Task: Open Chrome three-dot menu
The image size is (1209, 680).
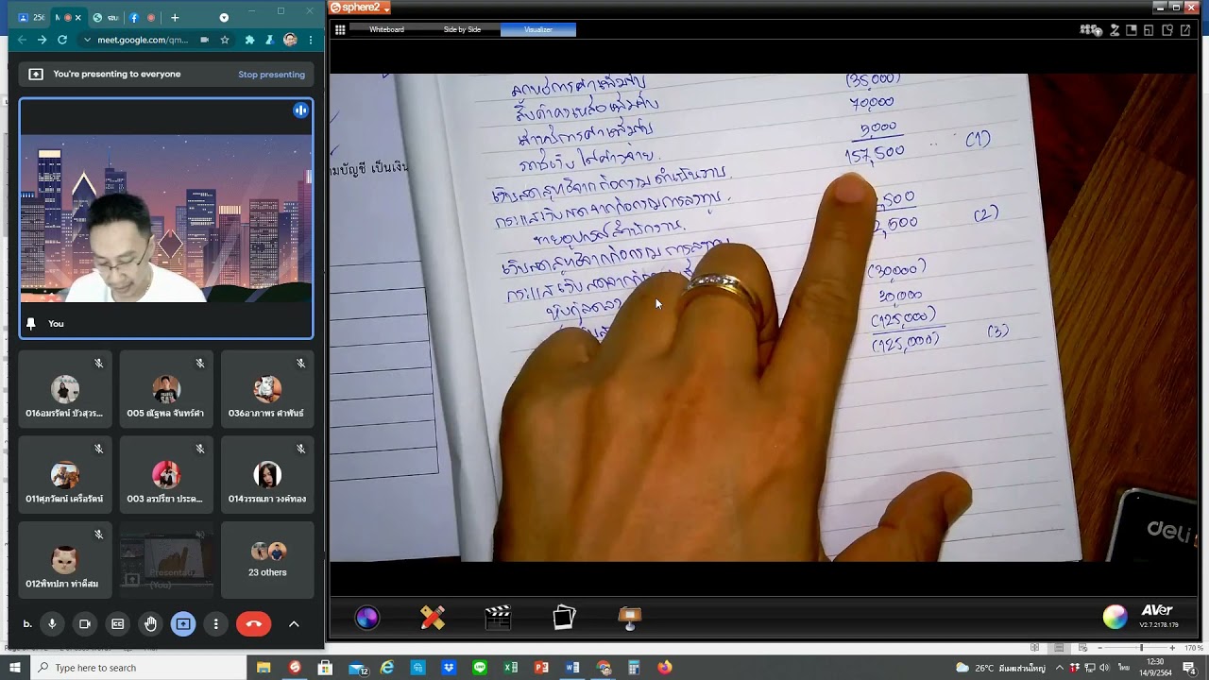Action: point(310,40)
